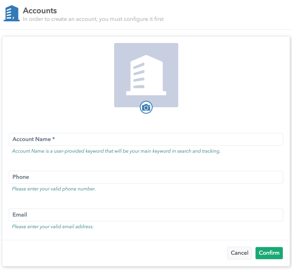The image size is (292, 270).
Task: Click the 'valid phone number' hint text
Action: click(54, 189)
